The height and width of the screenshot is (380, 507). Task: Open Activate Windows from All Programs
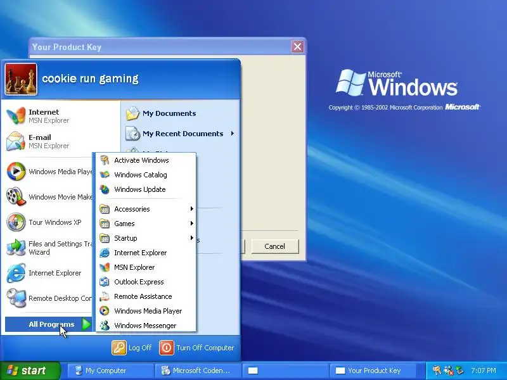click(x=146, y=160)
